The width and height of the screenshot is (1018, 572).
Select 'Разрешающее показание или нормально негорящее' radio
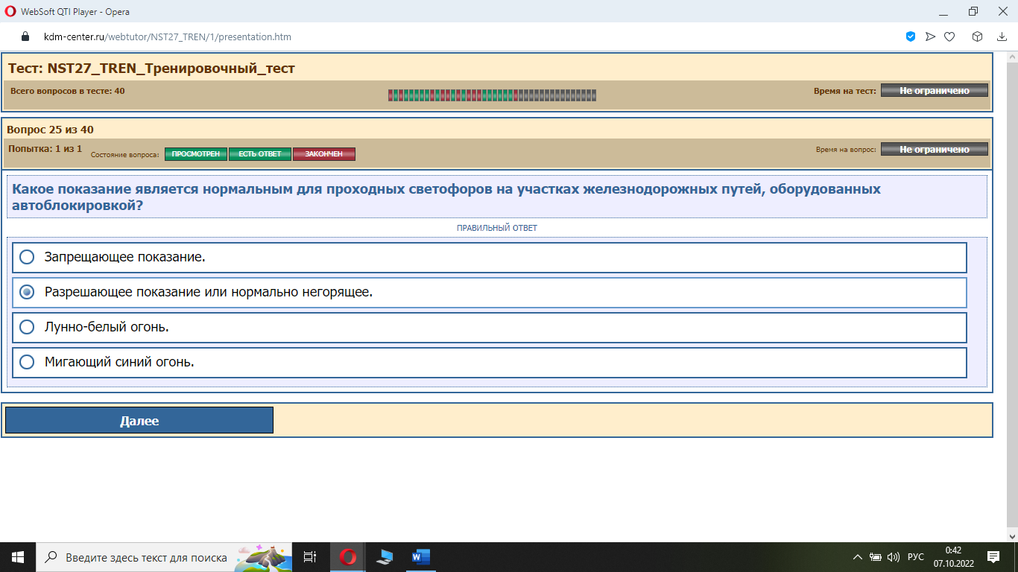tap(27, 292)
